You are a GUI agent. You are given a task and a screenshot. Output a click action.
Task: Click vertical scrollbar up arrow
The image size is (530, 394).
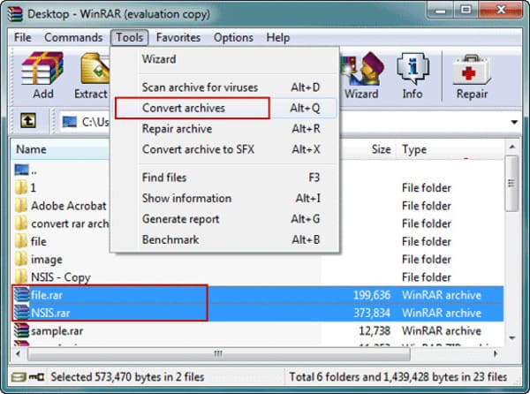point(511,147)
